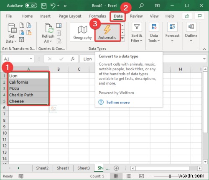Viewport: 209px width, 180px height.
Task: Click From Text/CSV icon
Action: pyautogui.click(x=22, y=26)
